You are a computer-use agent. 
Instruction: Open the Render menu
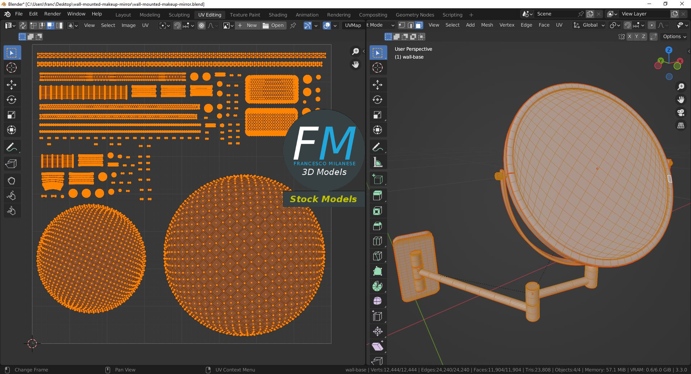pos(53,14)
